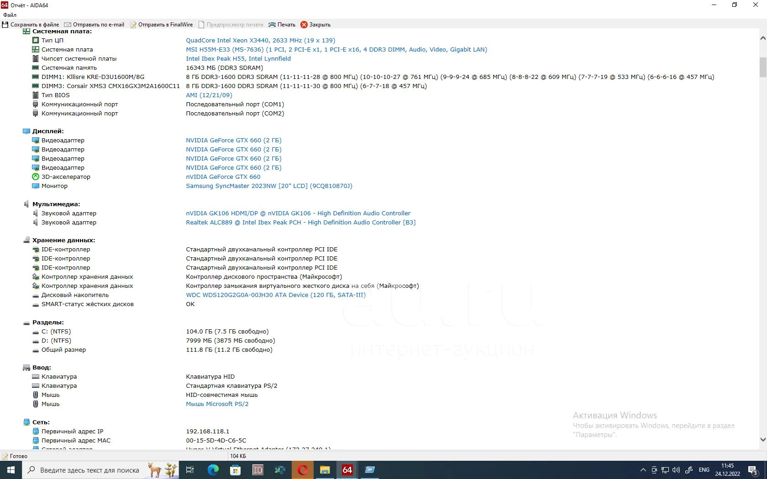Viewport: 767px width, 479px height.
Task: Click the Send by e-mail envelope icon
Action: coord(68,25)
